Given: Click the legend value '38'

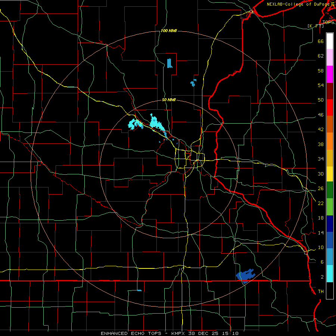Looking at the screenshot, I should click(x=321, y=144).
